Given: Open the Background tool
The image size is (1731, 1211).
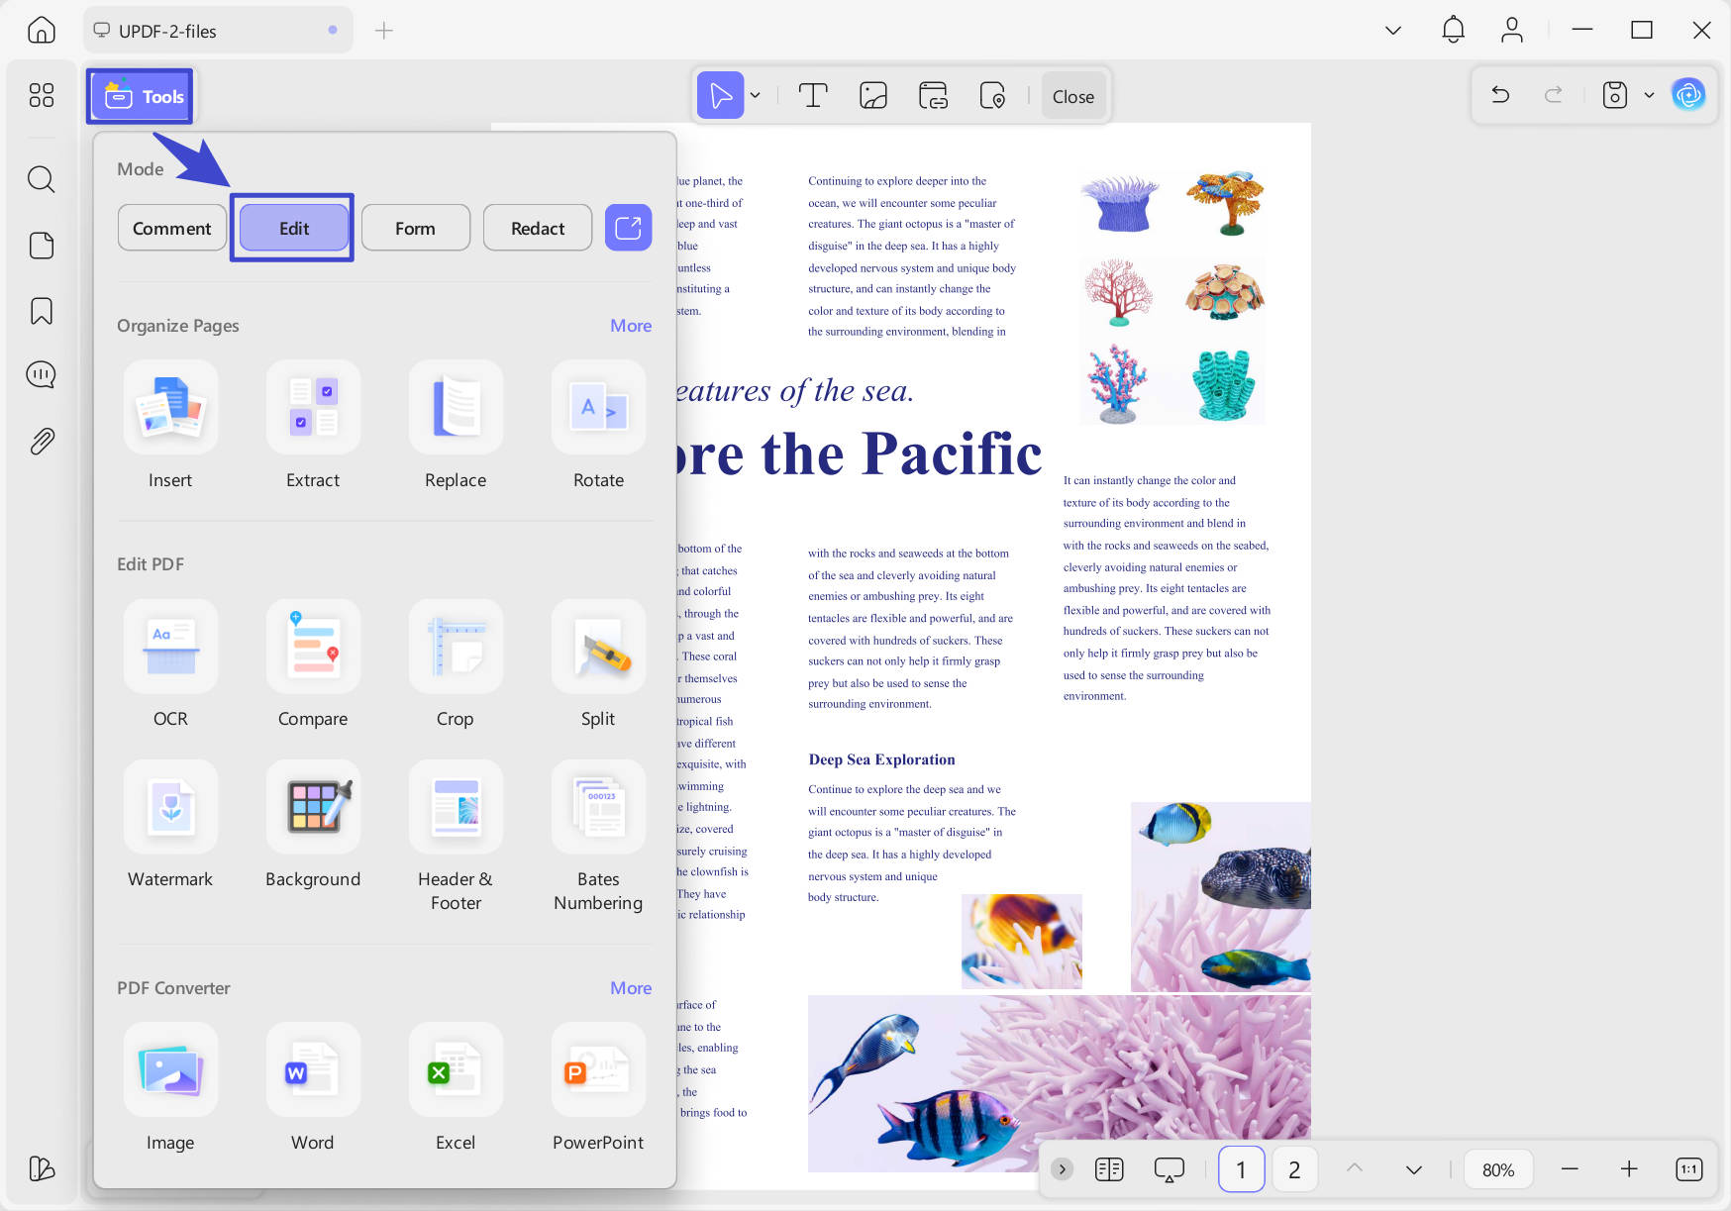Looking at the screenshot, I should point(313,826).
